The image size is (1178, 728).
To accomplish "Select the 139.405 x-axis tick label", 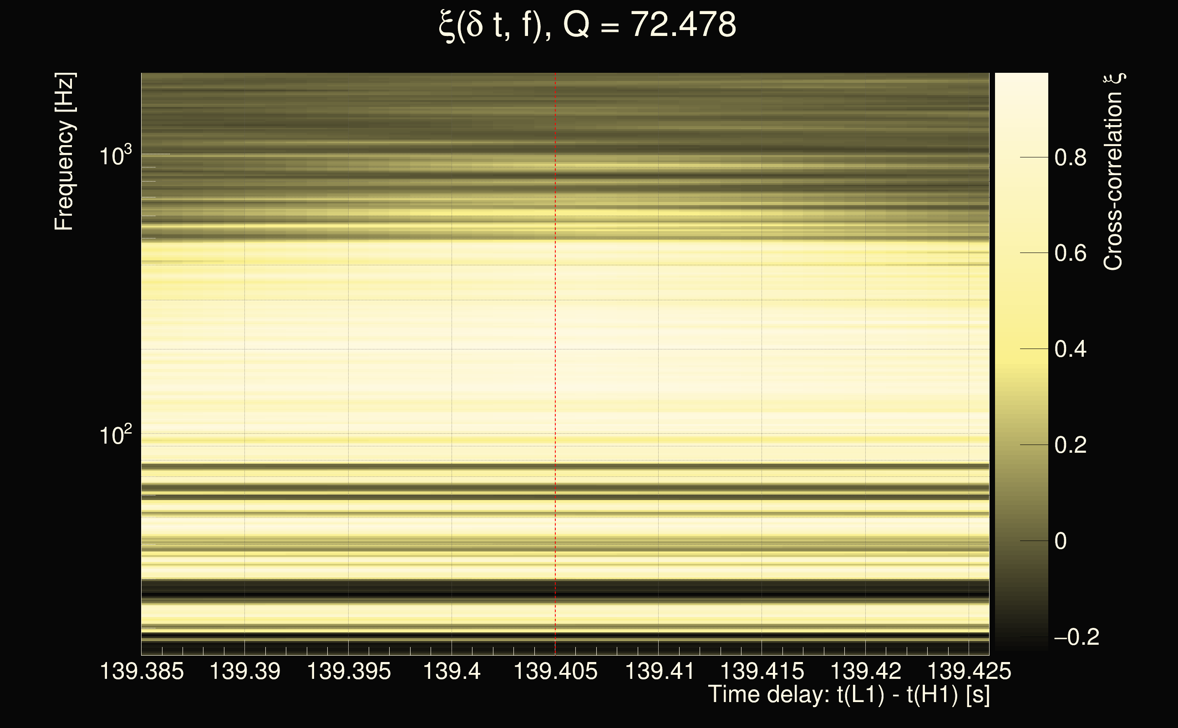I will tap(555, 671).
